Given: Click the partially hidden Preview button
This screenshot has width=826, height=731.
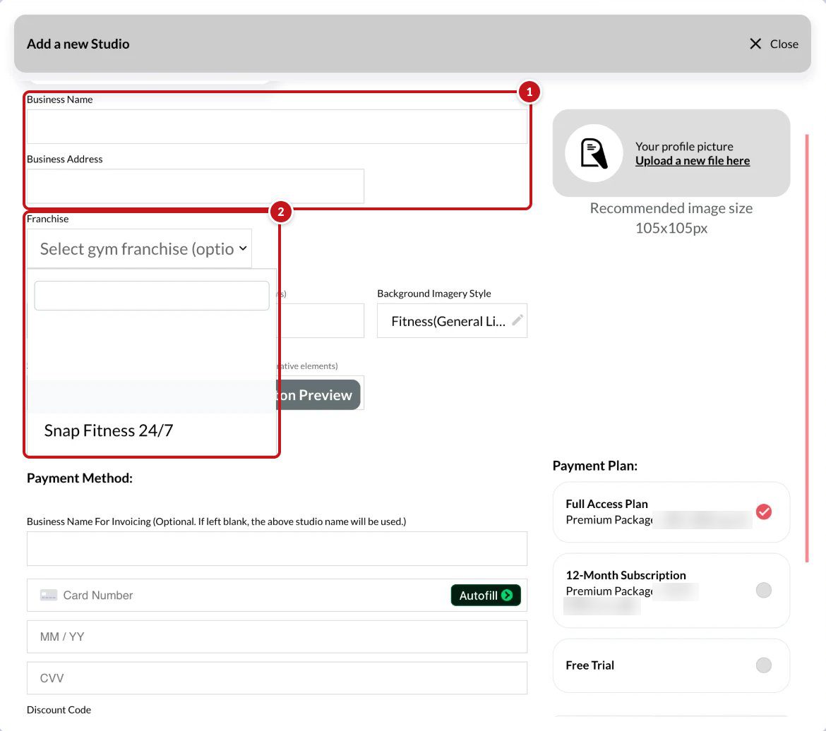Looking at the screenshot, I should point(318,395).
